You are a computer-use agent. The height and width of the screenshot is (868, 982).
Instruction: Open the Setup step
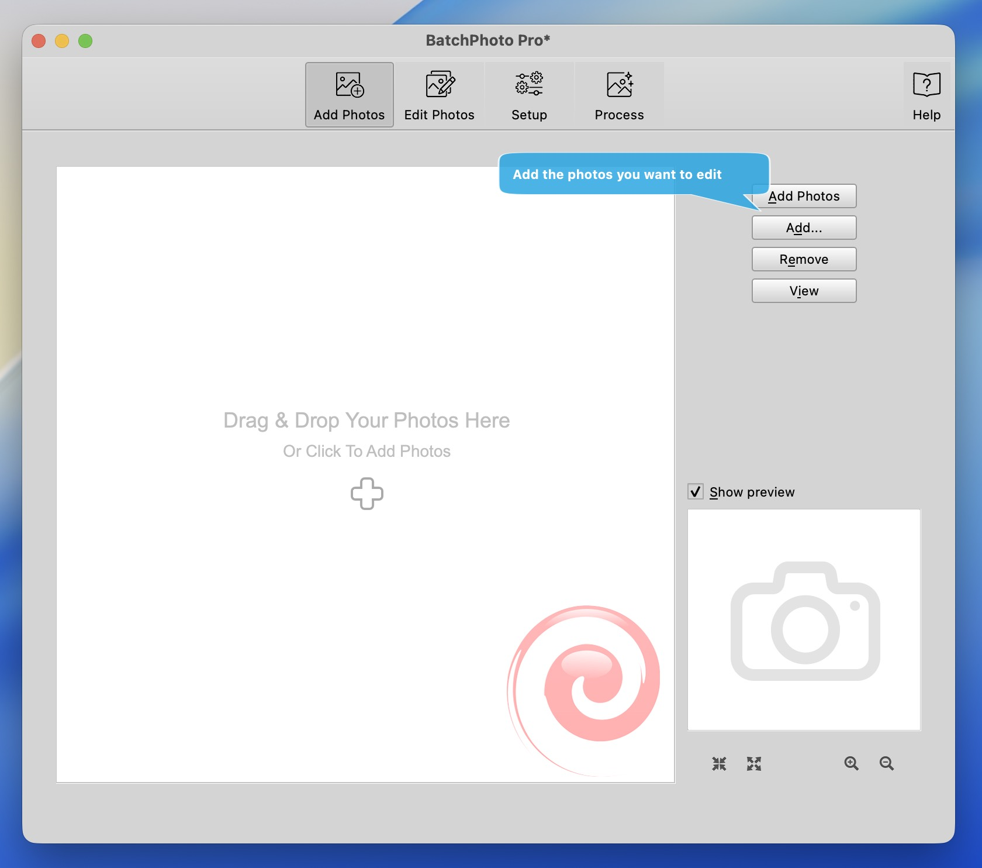tap(529, 95)
